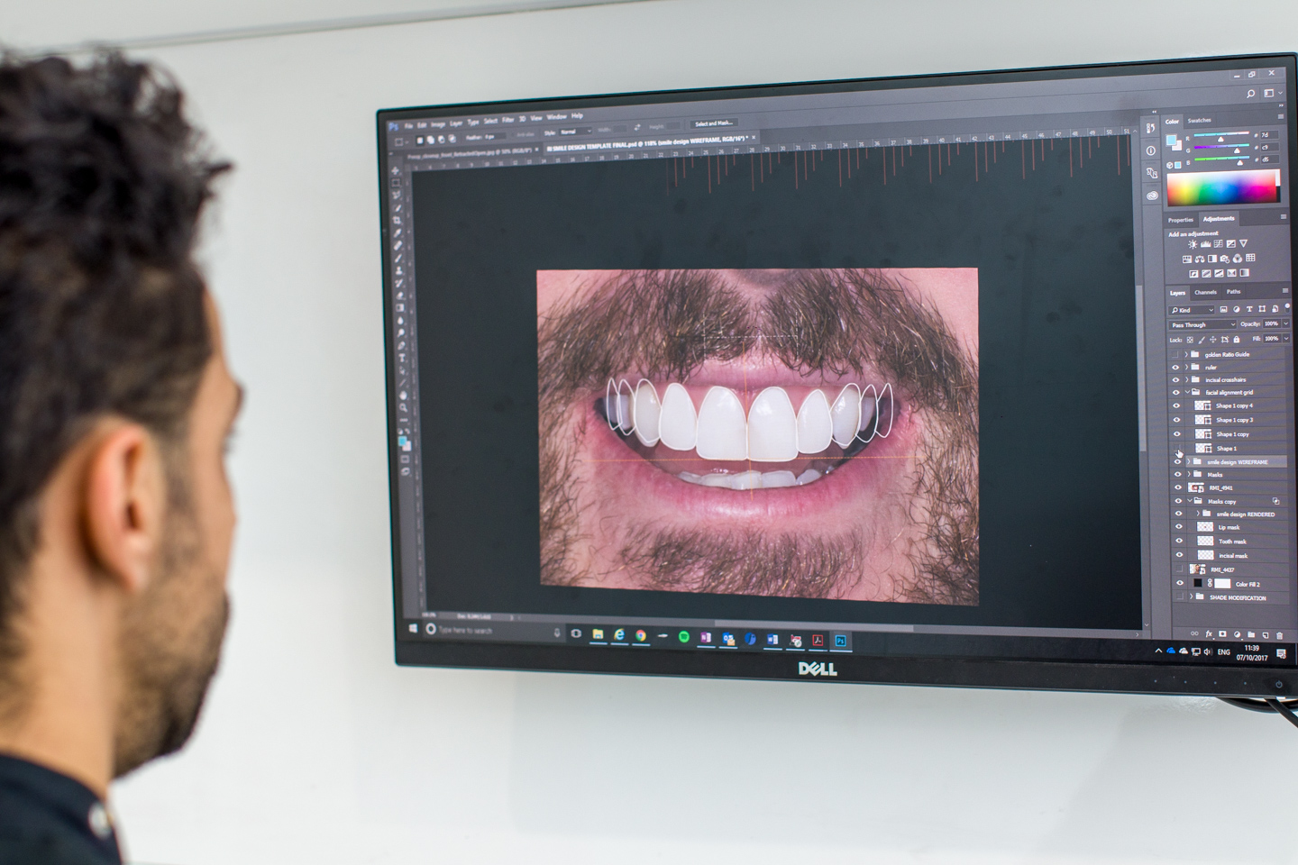Viewport: 1298px width, 865px height.
Task: Add a layer mask
Action: tap(1223, 634)
